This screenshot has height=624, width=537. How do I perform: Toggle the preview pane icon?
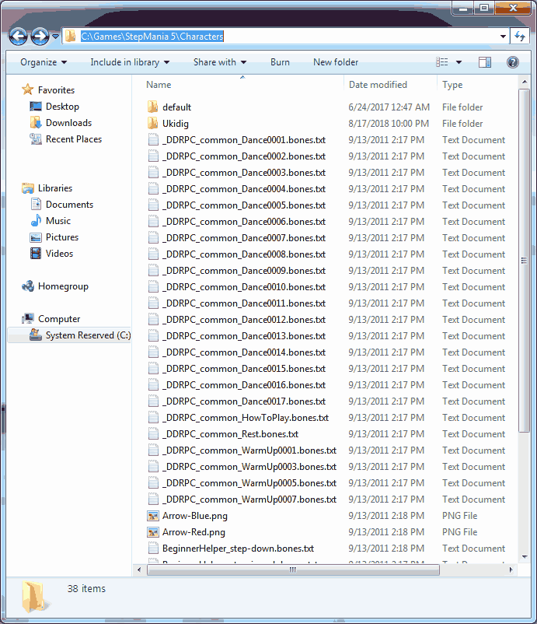484,62
